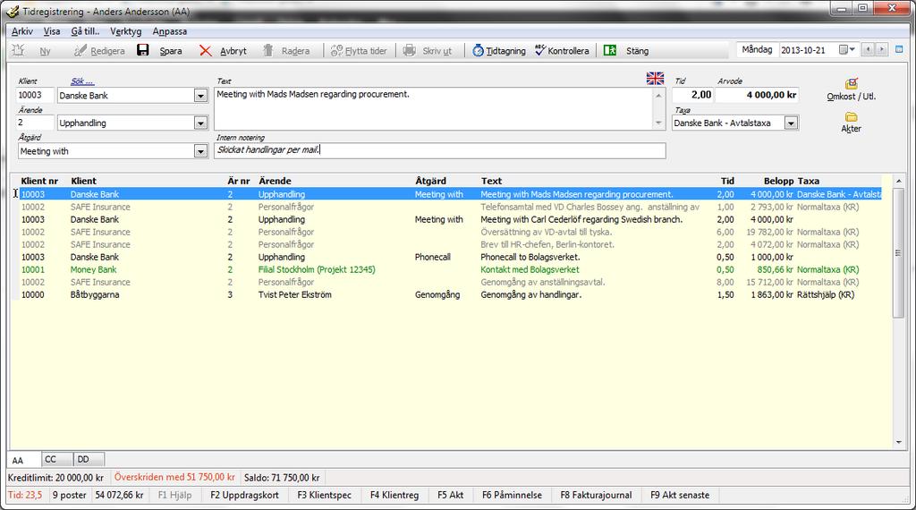916x510 pixels.
Task: Click the Arvode field 4 000,00 kr
Action: coord(757,95)
